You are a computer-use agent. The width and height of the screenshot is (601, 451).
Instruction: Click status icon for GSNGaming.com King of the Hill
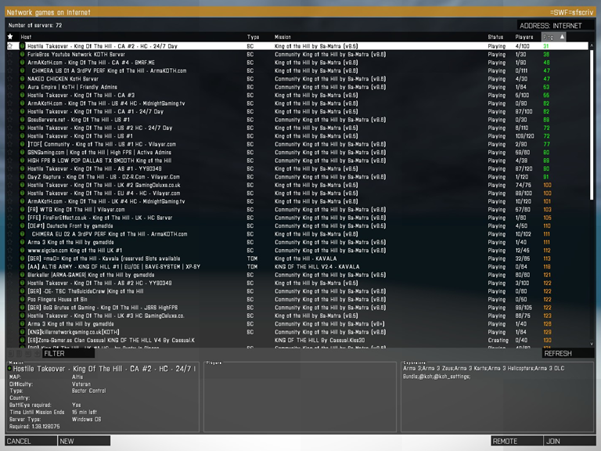point(22,152)
